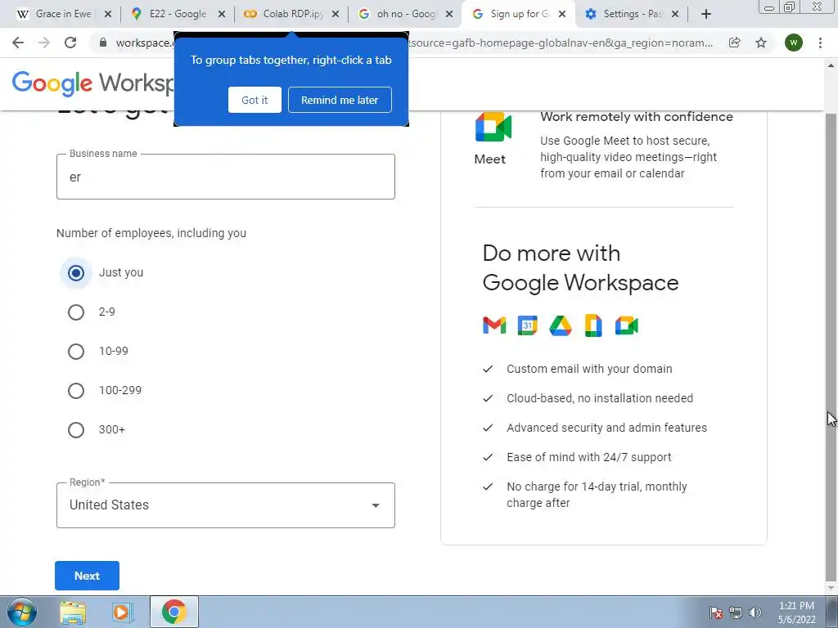The width and height of the screenshot is (838, 628).
Task: Click 'Ease of mind with 24/7 support'
Action: pos(589,457)
